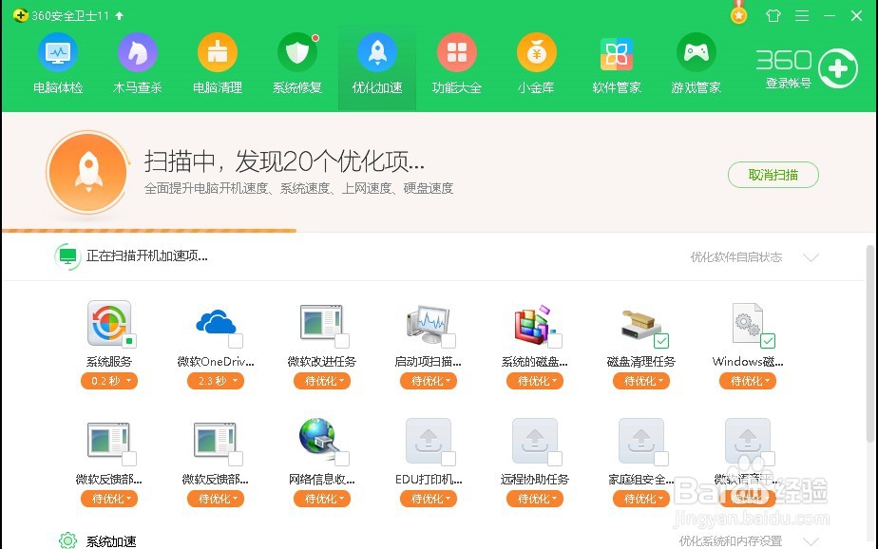878x549 pixels.
Task: Click the 优化系统和内存设置 label
Action: [x=730, y=541]
